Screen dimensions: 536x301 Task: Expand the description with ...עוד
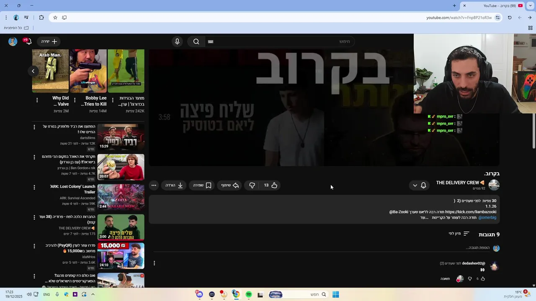tap(424, 217)
